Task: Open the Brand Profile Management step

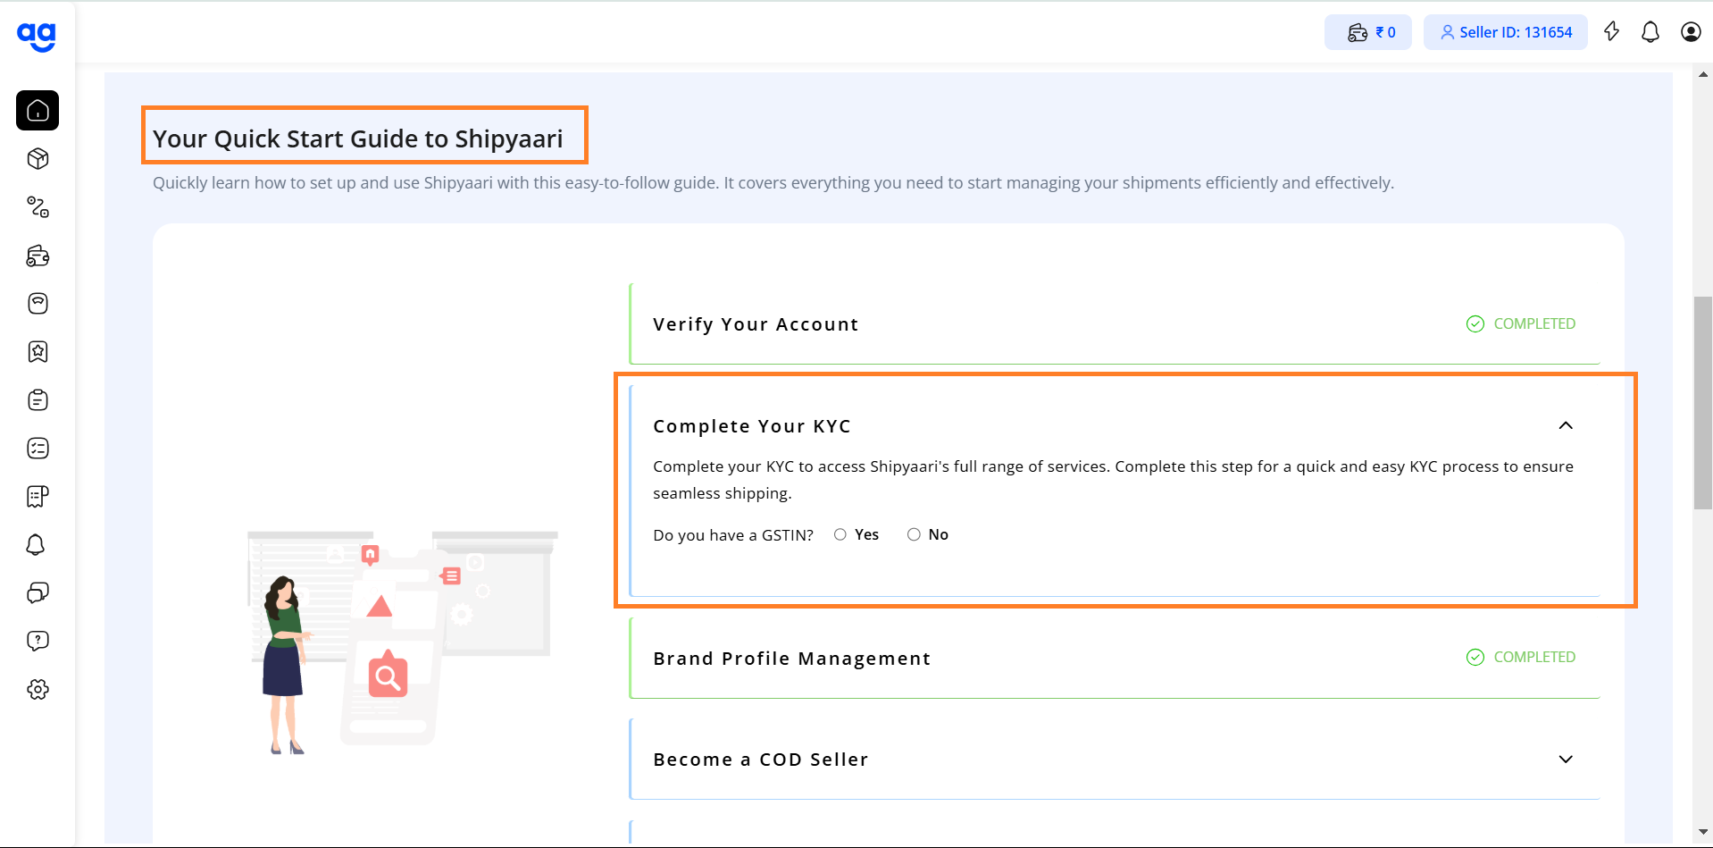Action: click(1115, 659)
